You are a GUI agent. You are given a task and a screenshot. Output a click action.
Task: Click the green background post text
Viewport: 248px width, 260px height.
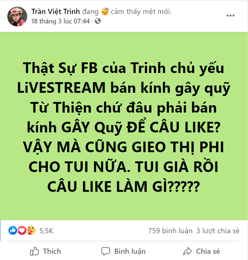point(124,127)
